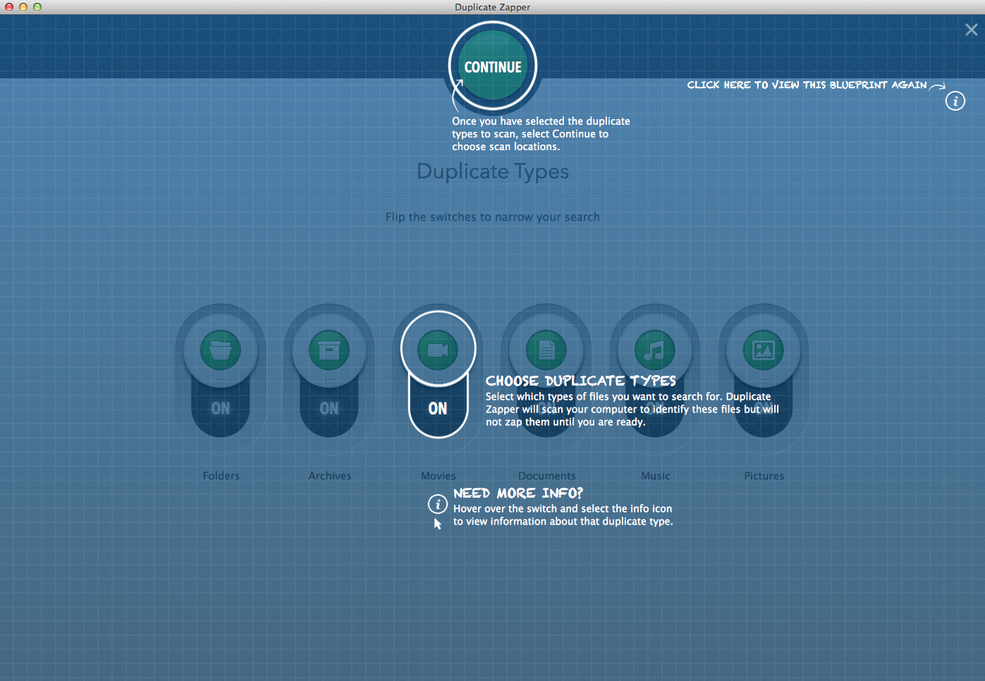The width and height of the screenshot is (985, 681).
Task: Click the red window close button
Action: 9,7
